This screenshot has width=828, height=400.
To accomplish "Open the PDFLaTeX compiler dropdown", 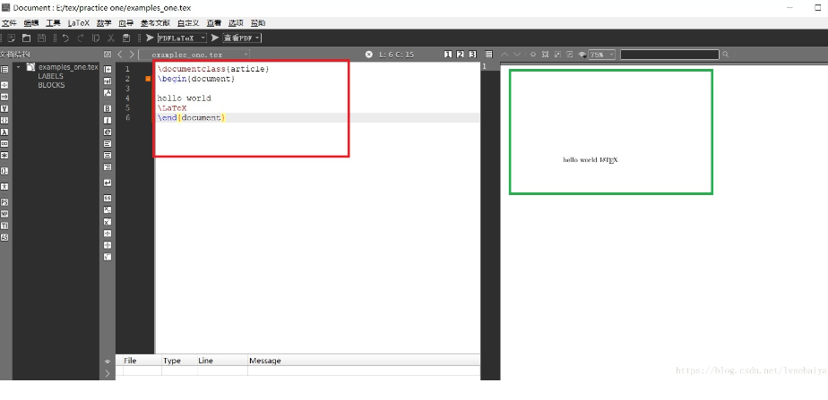I will coord(182,38).
